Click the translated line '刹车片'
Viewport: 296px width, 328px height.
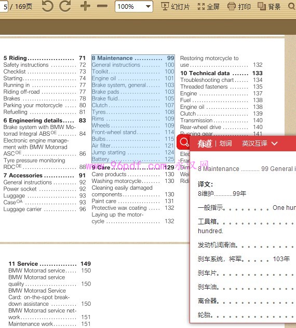(247, 273)
